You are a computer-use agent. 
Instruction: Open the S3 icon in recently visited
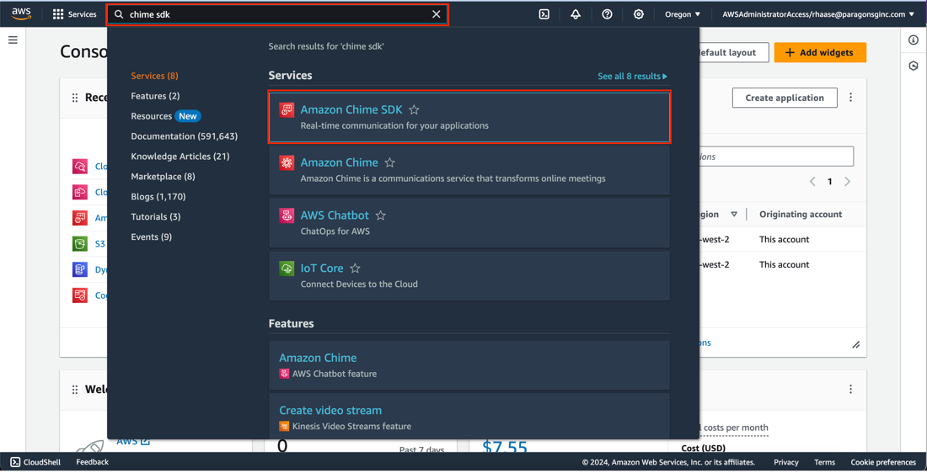tap(80, 243)
